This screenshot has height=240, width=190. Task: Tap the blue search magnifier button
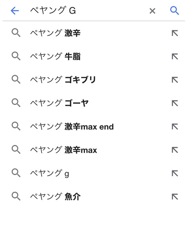click(174, 10)
